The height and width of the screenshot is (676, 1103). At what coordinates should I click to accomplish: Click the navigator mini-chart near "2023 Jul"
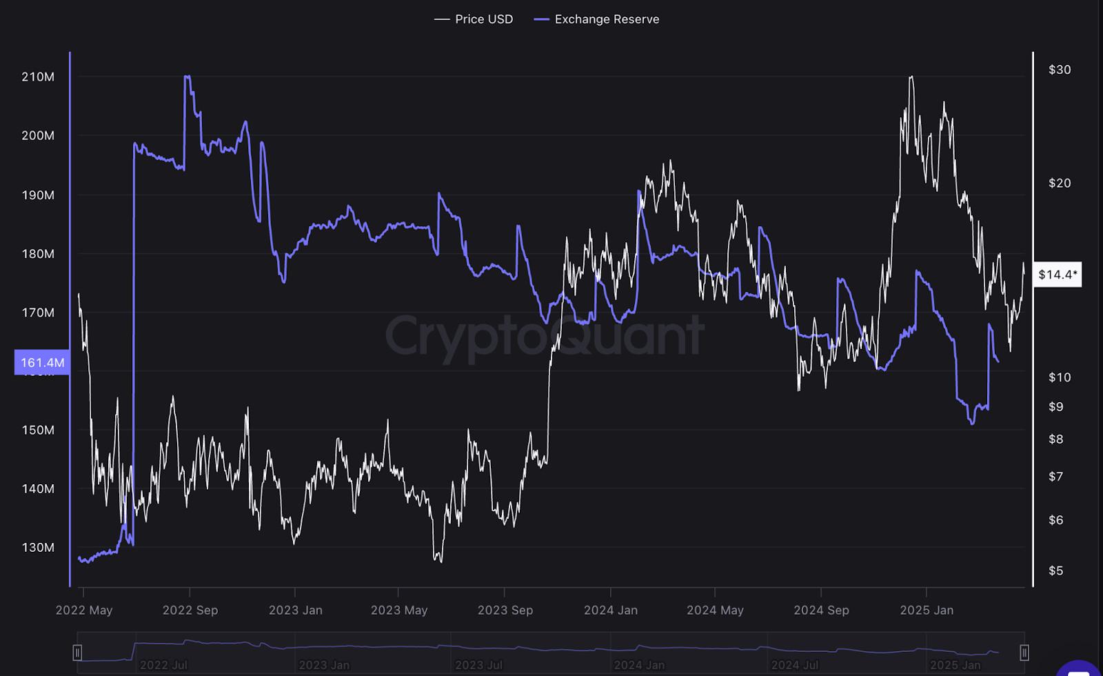[x=478, y=665]
